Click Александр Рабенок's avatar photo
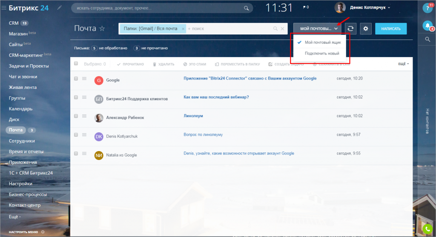This screenshot has width=436, height=237. [99, 118]
